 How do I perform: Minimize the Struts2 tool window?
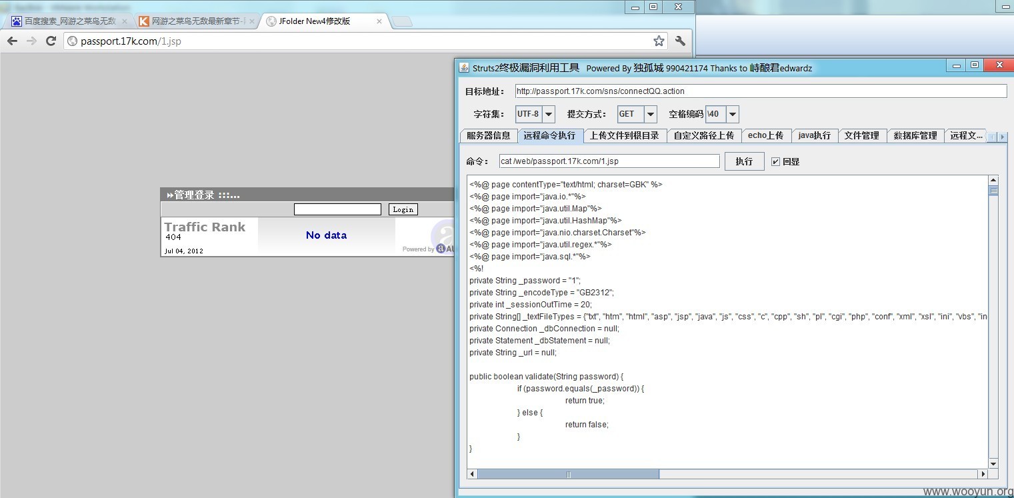coord(957,65)
